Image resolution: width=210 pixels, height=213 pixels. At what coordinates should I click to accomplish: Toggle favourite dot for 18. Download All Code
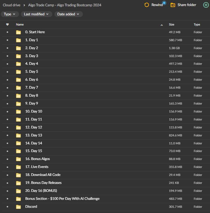[x=7, y=175]
